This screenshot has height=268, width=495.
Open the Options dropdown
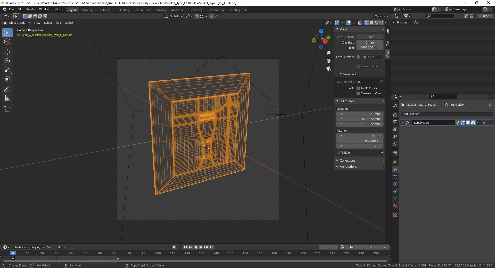point(381,16)
